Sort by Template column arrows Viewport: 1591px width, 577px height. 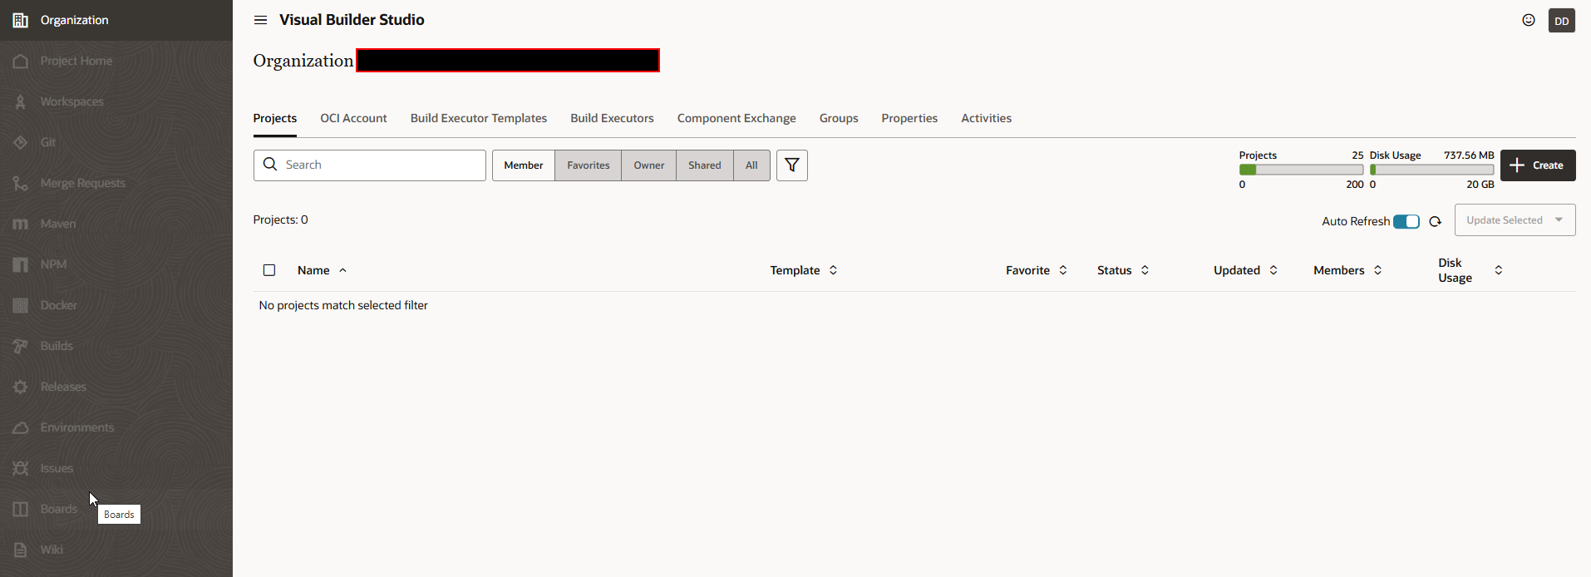pyautogui.click(x=833, y=270)
